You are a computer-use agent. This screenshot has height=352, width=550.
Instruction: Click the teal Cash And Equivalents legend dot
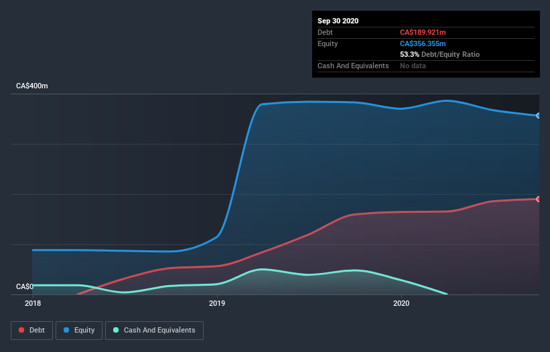[x=116, y=330]
